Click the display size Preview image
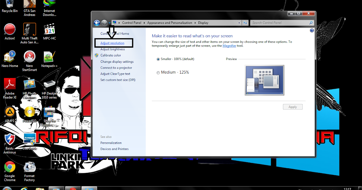Screen dimensions: 362x190 tap(264, 80)
